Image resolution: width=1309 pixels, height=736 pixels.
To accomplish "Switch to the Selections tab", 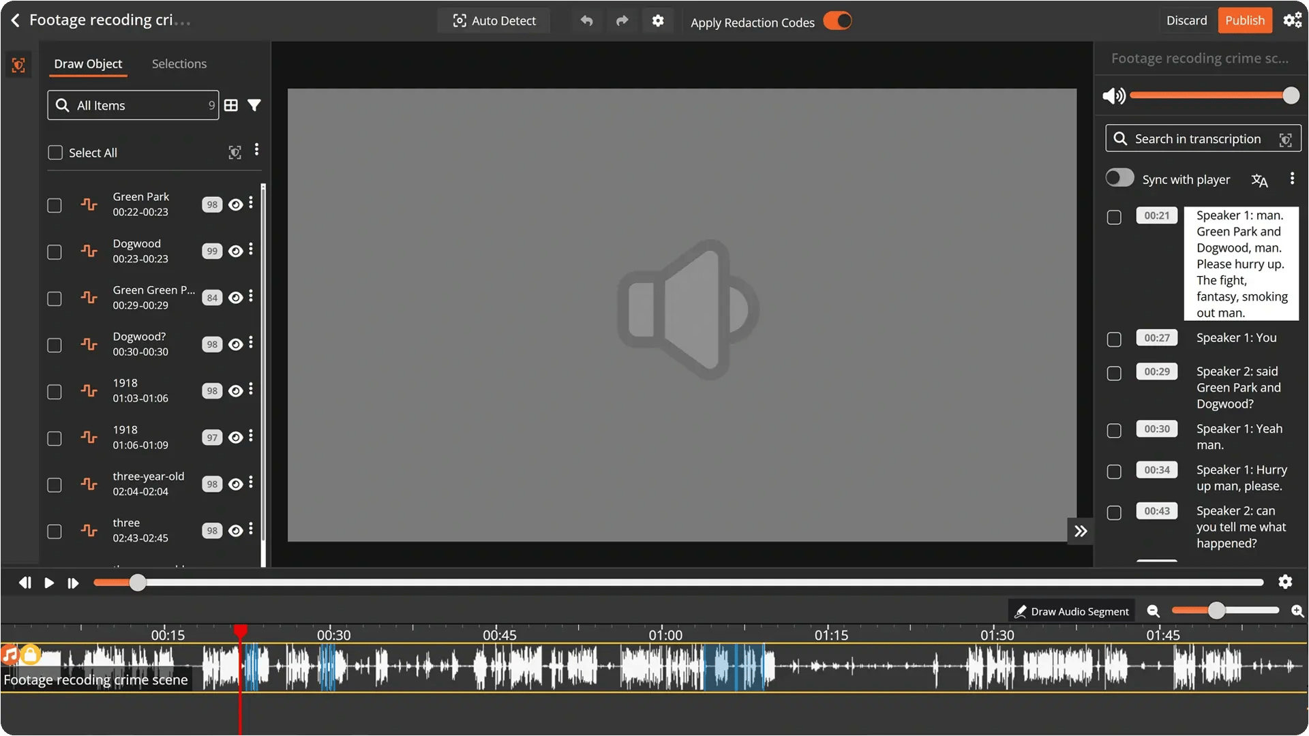I will tap(179, 63).
